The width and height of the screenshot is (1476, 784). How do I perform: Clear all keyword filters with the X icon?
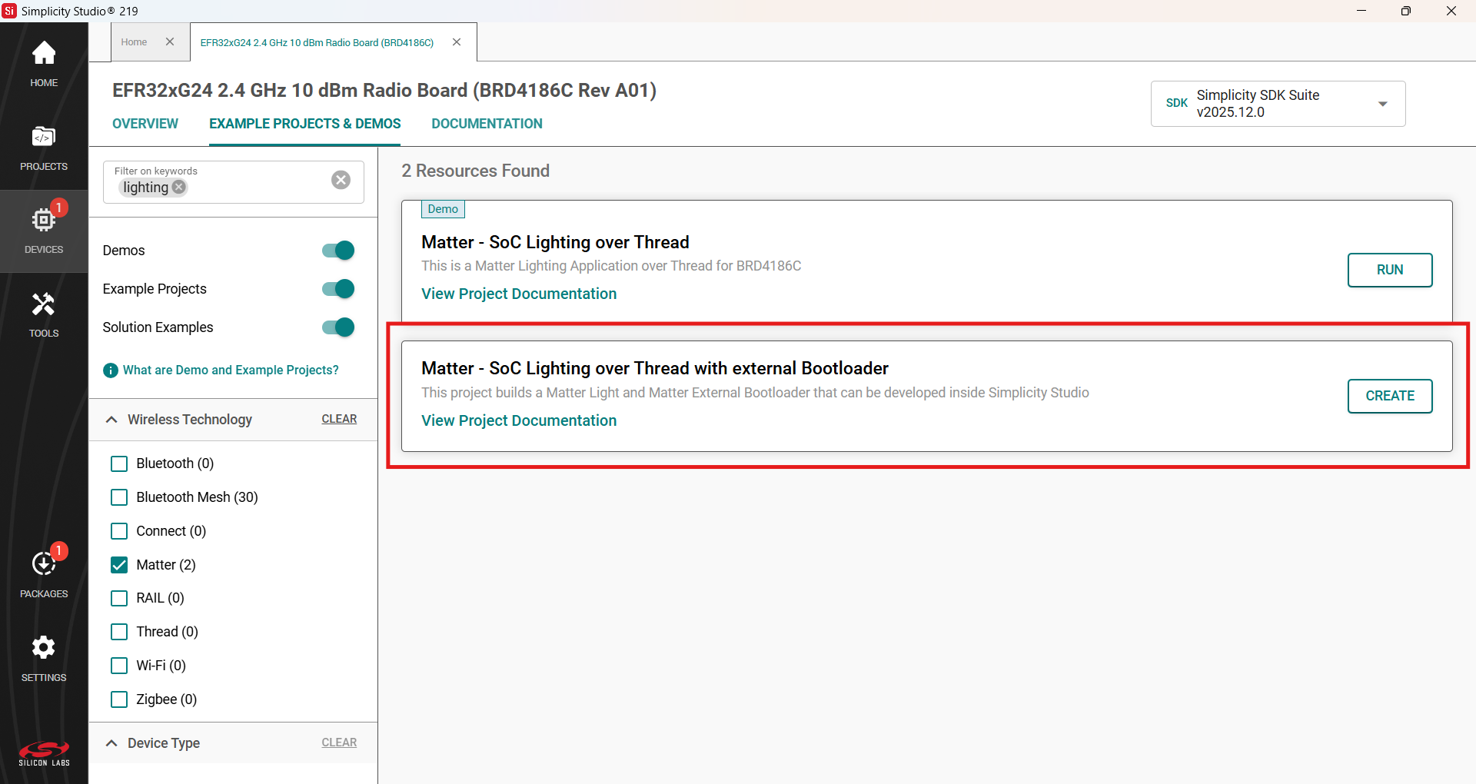(341, 180)
